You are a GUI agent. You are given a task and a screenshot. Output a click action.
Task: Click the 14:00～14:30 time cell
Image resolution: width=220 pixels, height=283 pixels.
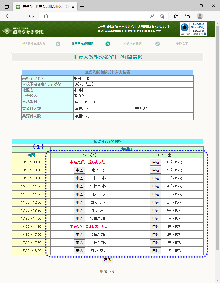coord(31,227)
